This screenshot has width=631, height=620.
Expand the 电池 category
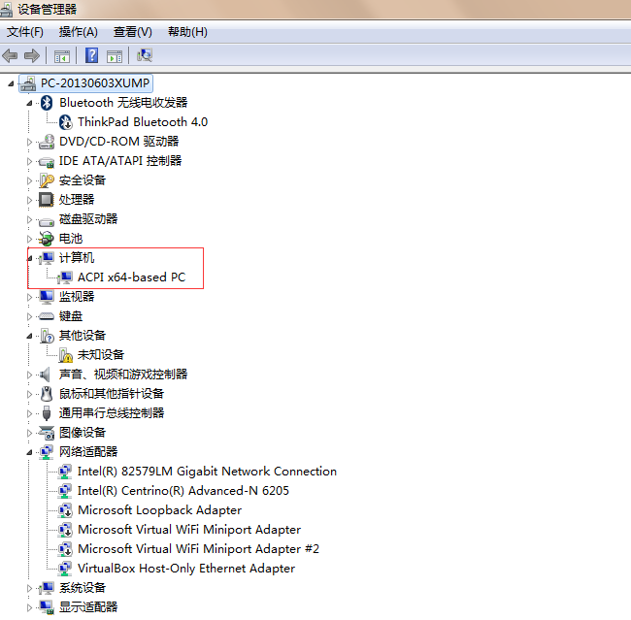[29, 239]
